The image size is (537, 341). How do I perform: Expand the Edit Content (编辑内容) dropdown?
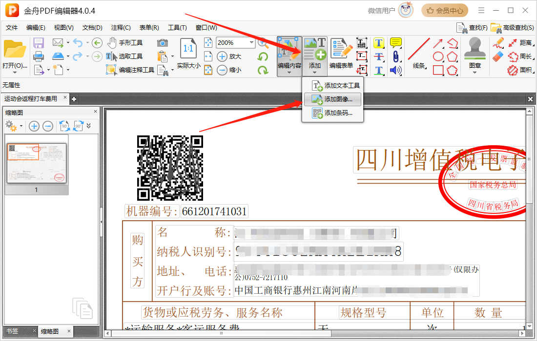(289, 73)
